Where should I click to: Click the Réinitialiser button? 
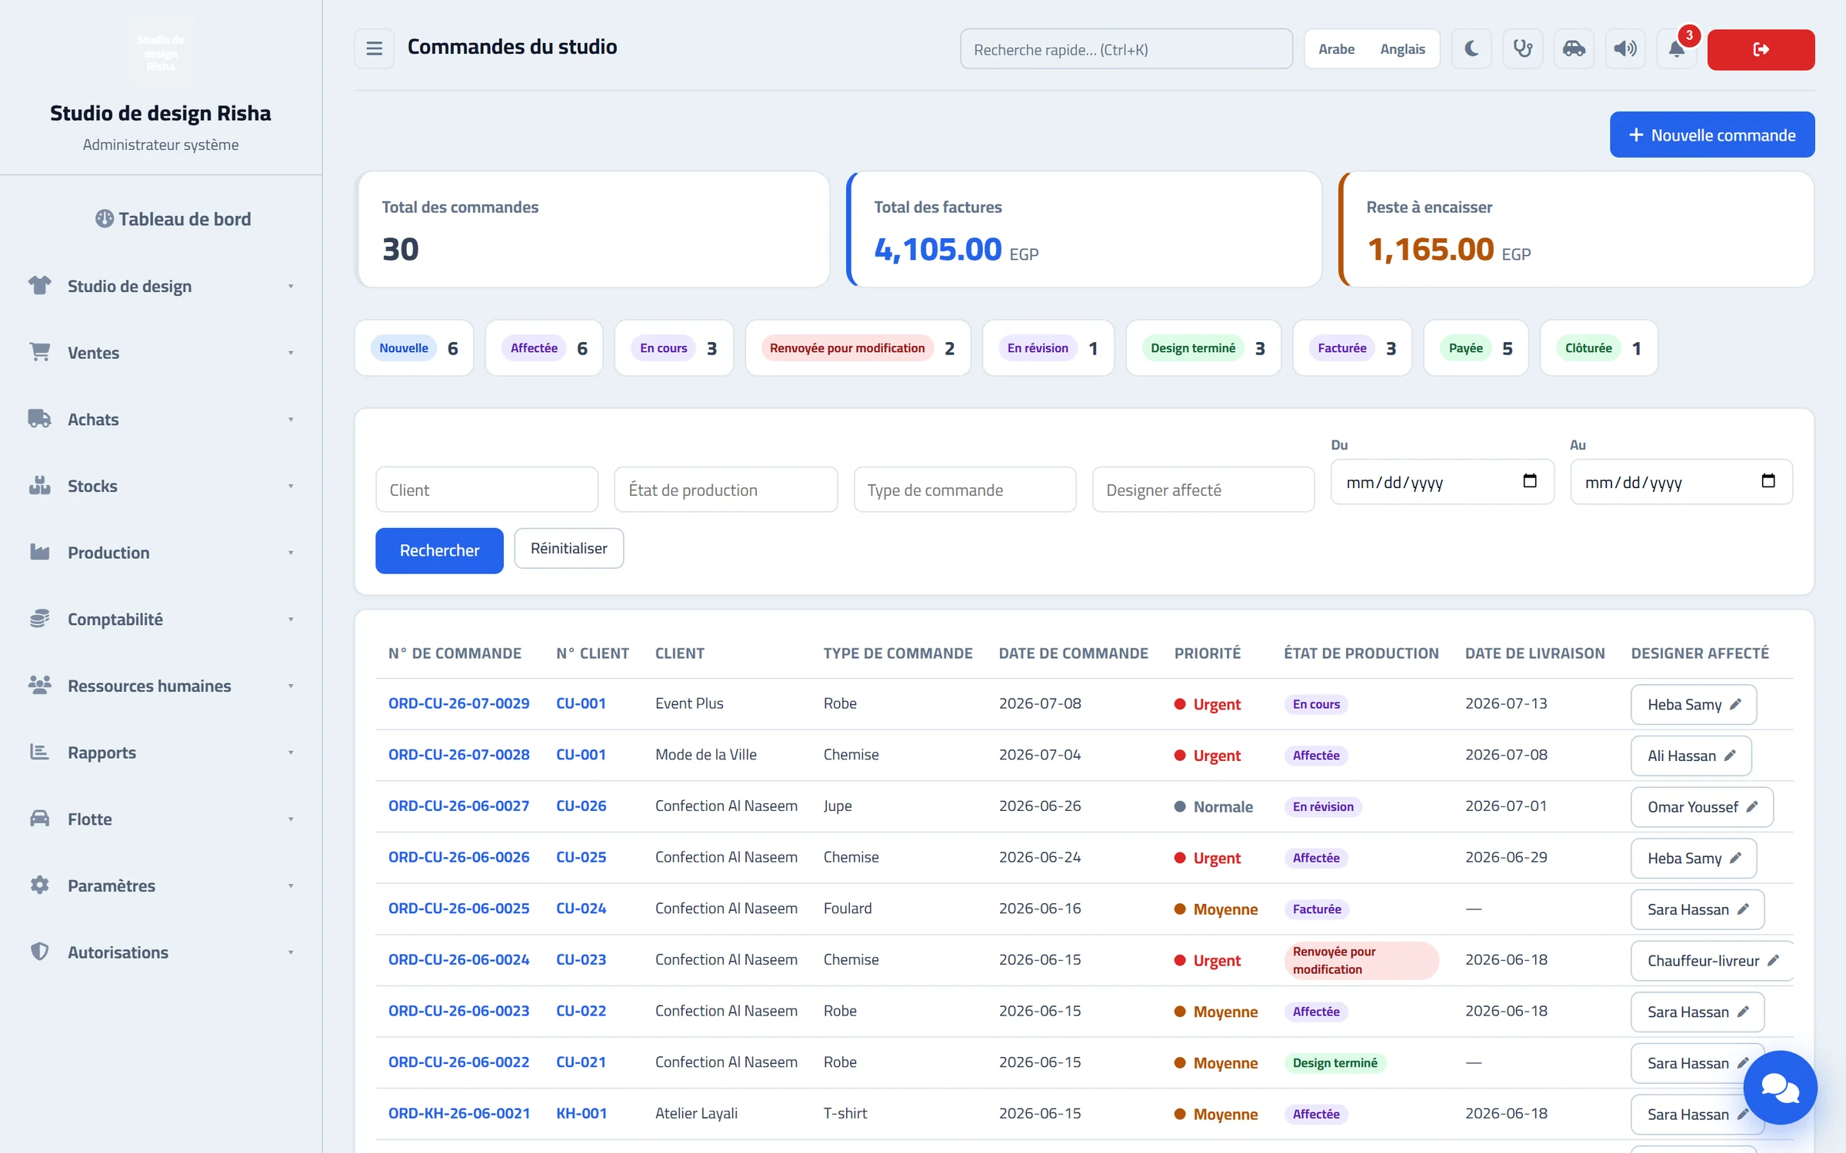pyautogui.click(x=568, y=548)
